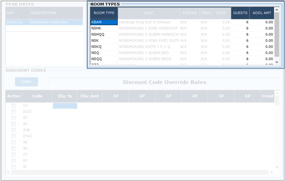Toggle the Active checkbox for code 1U
The width and height of the screenshot is (285, 181).
click(14, 105)
